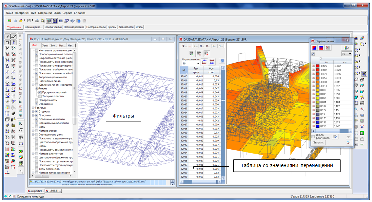Click the Print icon in the main toolbar

coord(37,21)
